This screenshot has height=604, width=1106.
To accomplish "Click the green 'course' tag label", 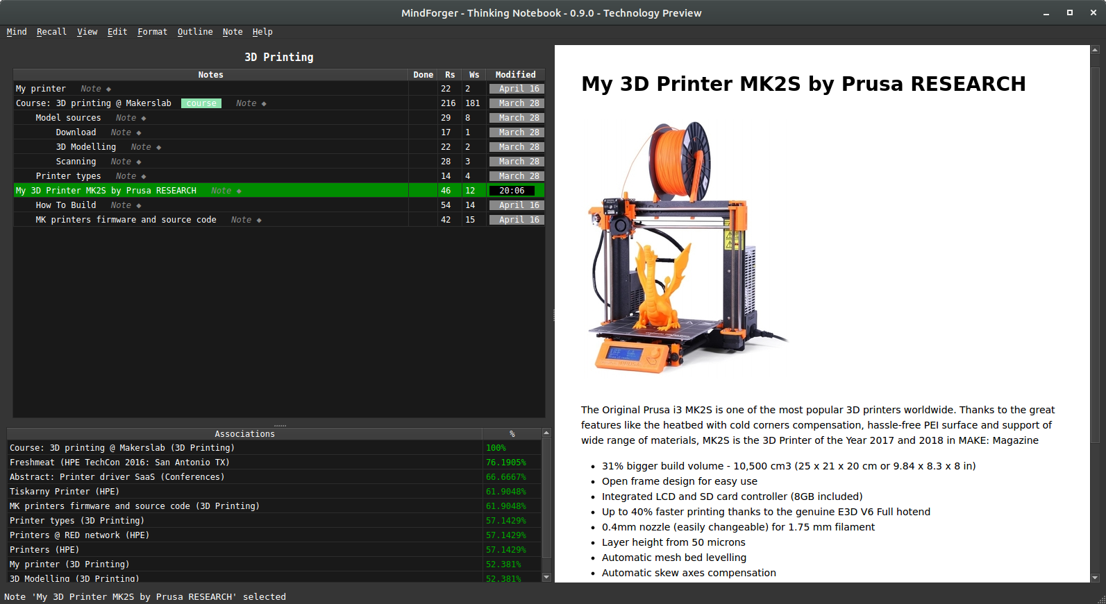I will click(201, 103).
